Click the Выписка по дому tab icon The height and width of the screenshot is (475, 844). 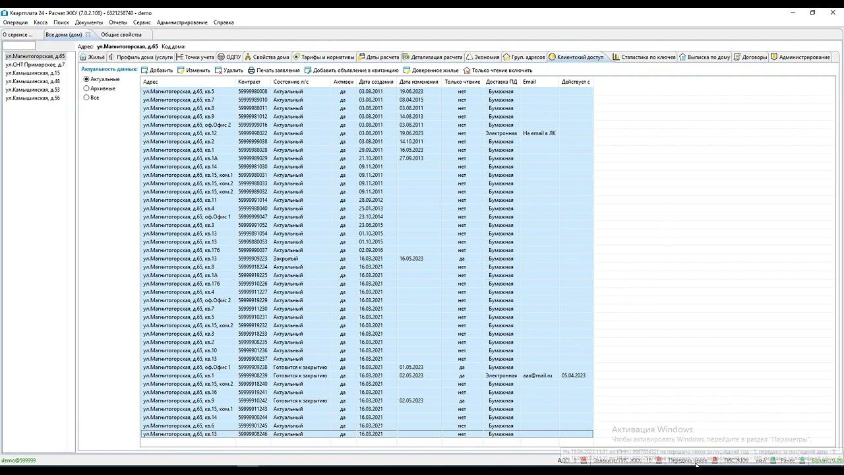pyautogui.click(x=683, y=57)
